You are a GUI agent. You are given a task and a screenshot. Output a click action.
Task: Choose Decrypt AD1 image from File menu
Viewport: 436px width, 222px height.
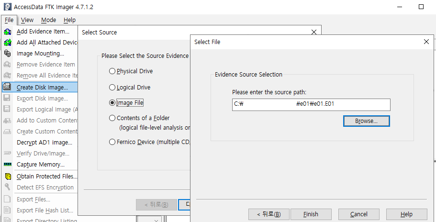pyautogui.click(x=44, y=142)
